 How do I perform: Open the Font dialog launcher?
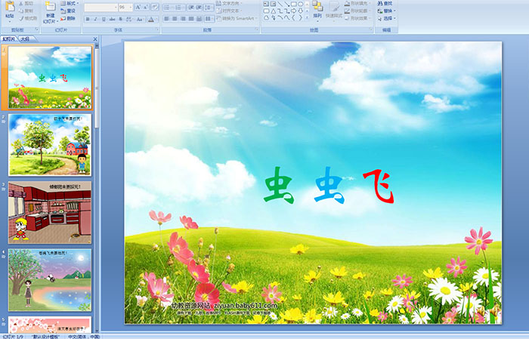click(157, 30)
